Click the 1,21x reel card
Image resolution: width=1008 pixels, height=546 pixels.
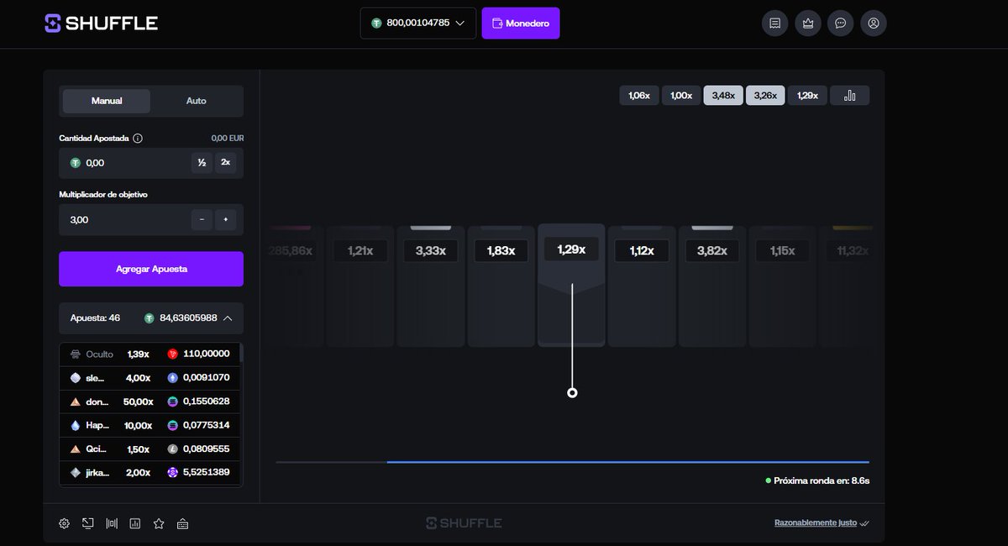(x=360, y=286)
